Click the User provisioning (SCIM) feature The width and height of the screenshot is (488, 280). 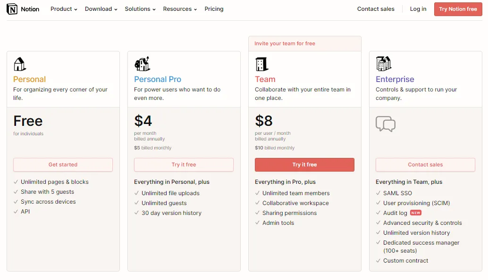pos(416,203)
